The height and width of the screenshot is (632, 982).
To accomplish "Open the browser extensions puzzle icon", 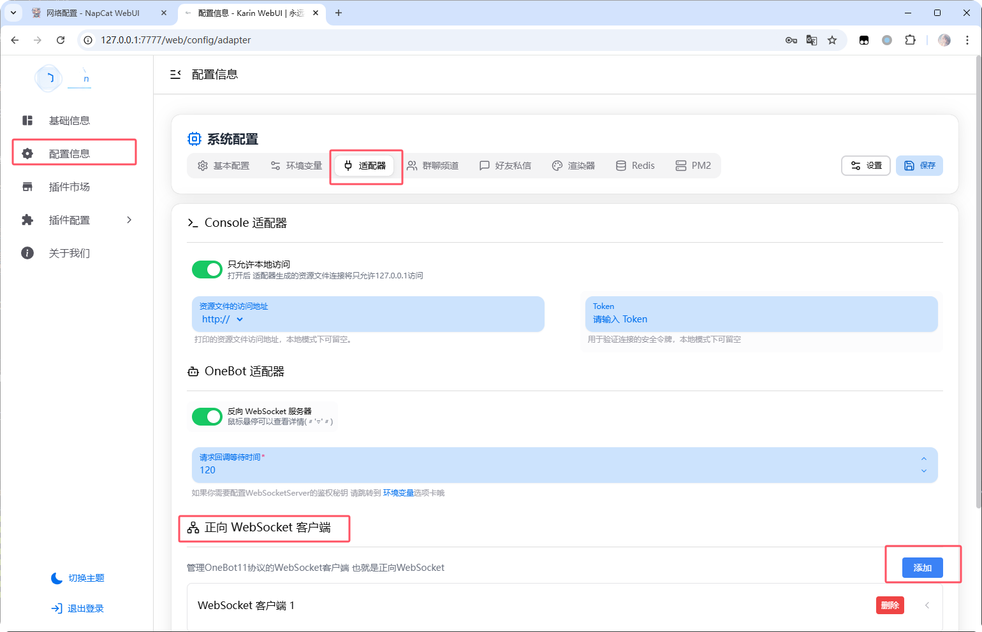I will tap(911, 39).
